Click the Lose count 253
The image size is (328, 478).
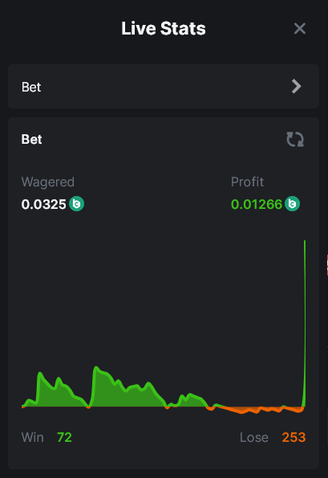coord(294,438)
